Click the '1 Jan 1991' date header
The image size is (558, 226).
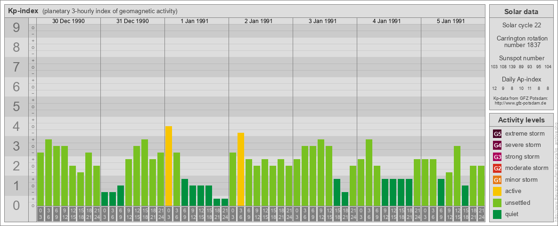point(194,21)
